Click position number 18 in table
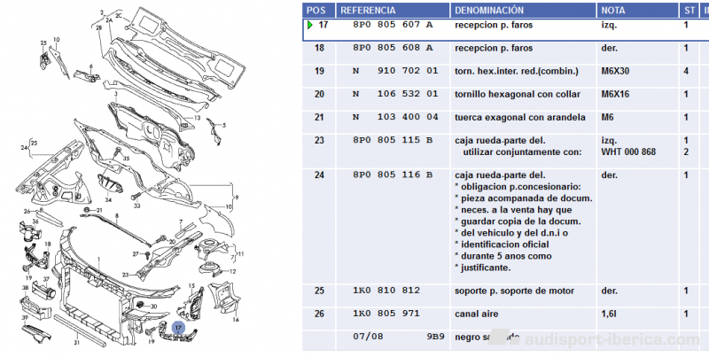 (x=319, y=48)
